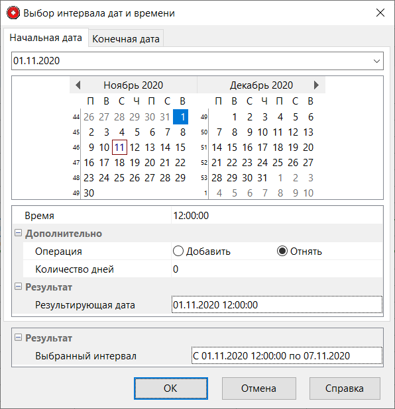Select December 6 in the calendar
Viewport: 395px width, 409px height.
tap(311, 117)
